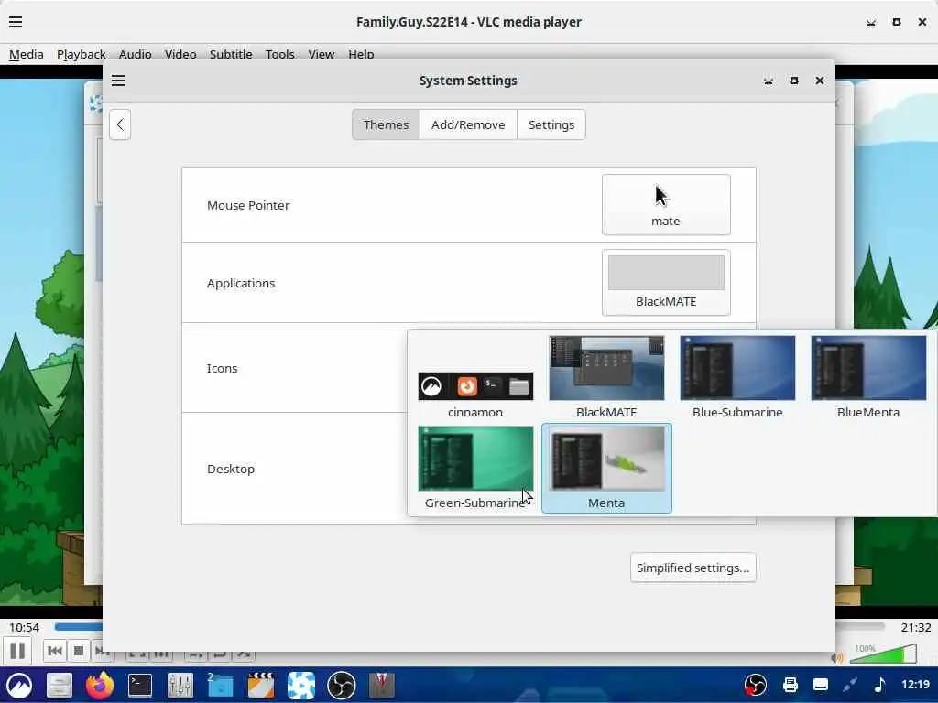Pick the Green-Submarine theme
Image resolution: width=938 pixels, height=703 pixels.
(x=475, y=468)
